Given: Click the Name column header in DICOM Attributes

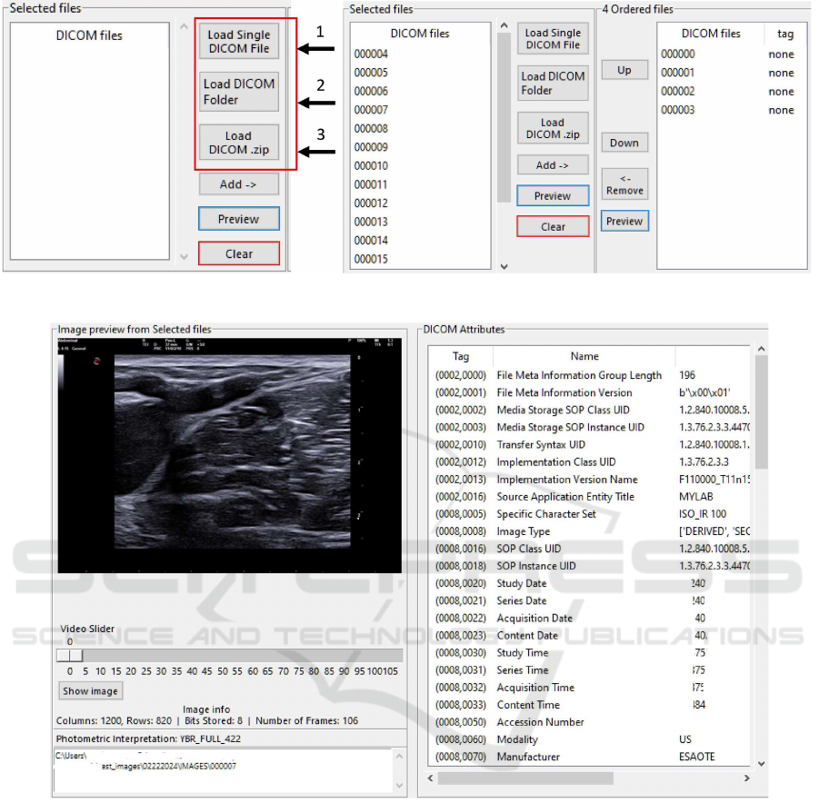Looking at the screenshot, I should 584,356.
